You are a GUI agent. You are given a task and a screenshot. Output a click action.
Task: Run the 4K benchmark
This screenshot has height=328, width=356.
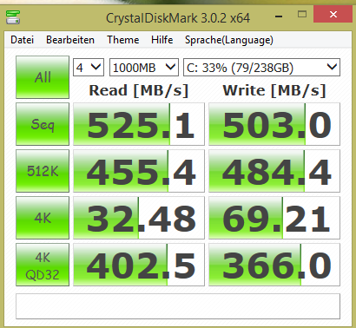43,218
